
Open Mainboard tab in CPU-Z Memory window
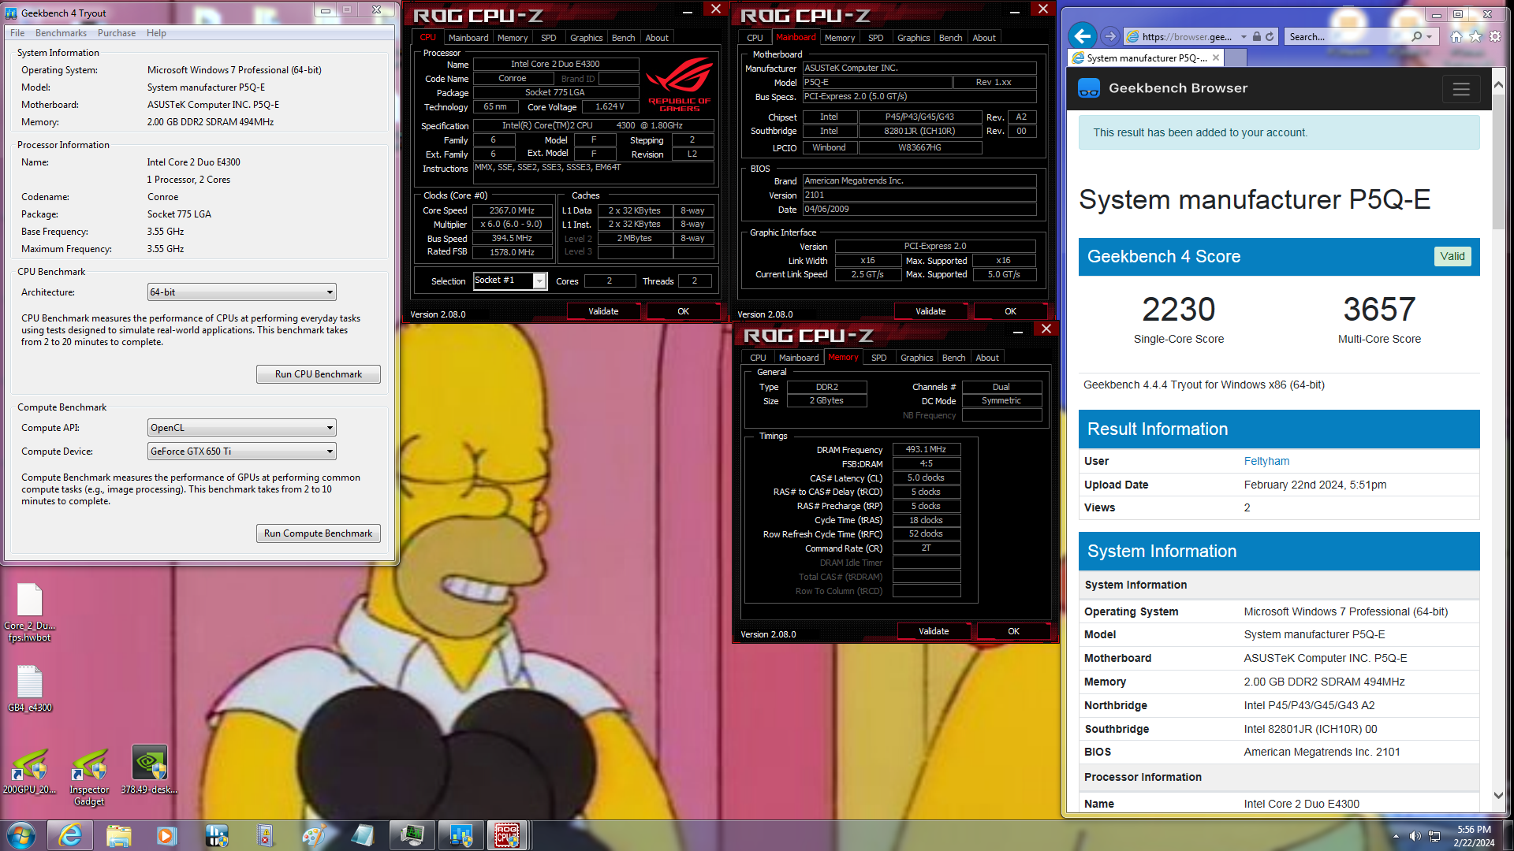point(799,358)
